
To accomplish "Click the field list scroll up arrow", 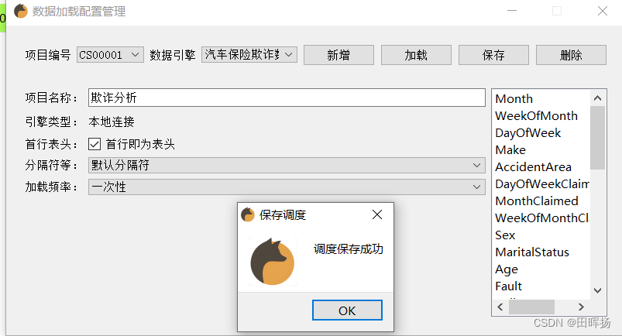I will [598, 98].
